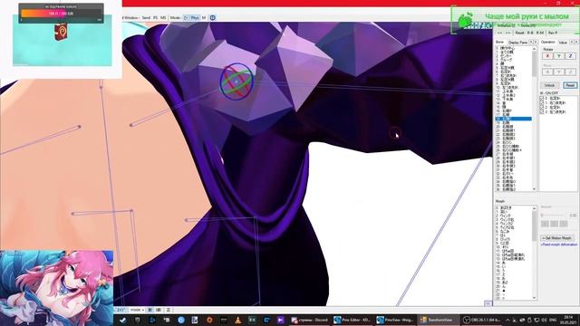Click the Set Motion Morph button
This screenshot has height=326, width=580.
(x=558, y=238)
